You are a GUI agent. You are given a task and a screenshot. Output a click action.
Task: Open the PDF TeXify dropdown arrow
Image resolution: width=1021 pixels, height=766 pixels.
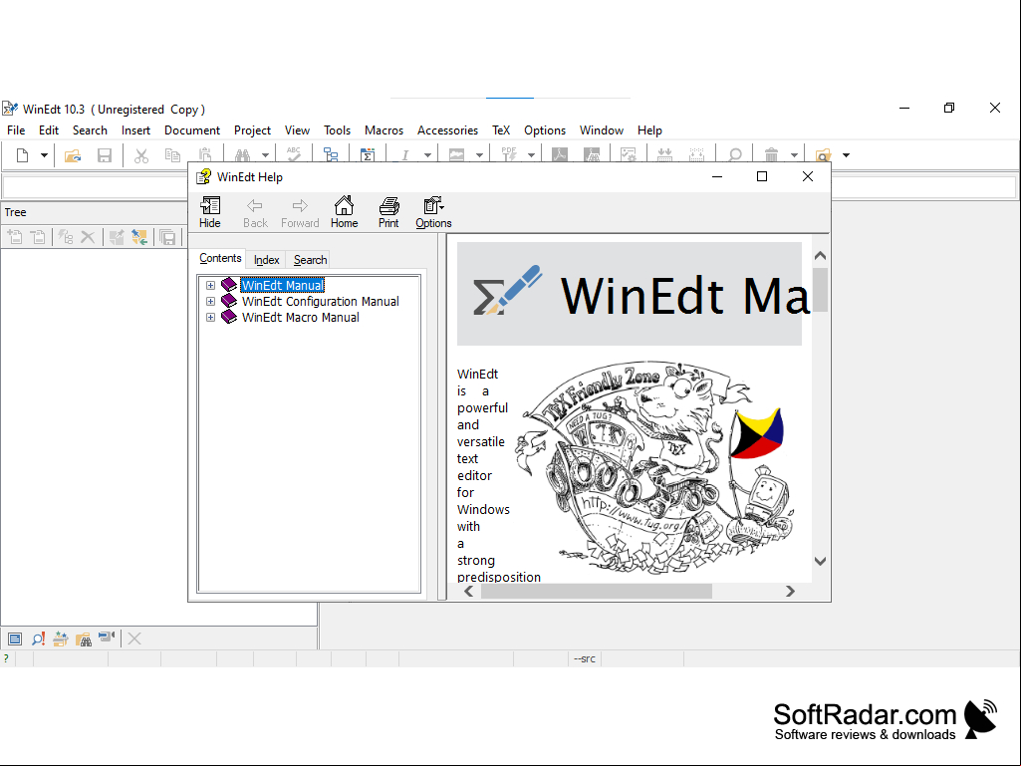point(531,155)
